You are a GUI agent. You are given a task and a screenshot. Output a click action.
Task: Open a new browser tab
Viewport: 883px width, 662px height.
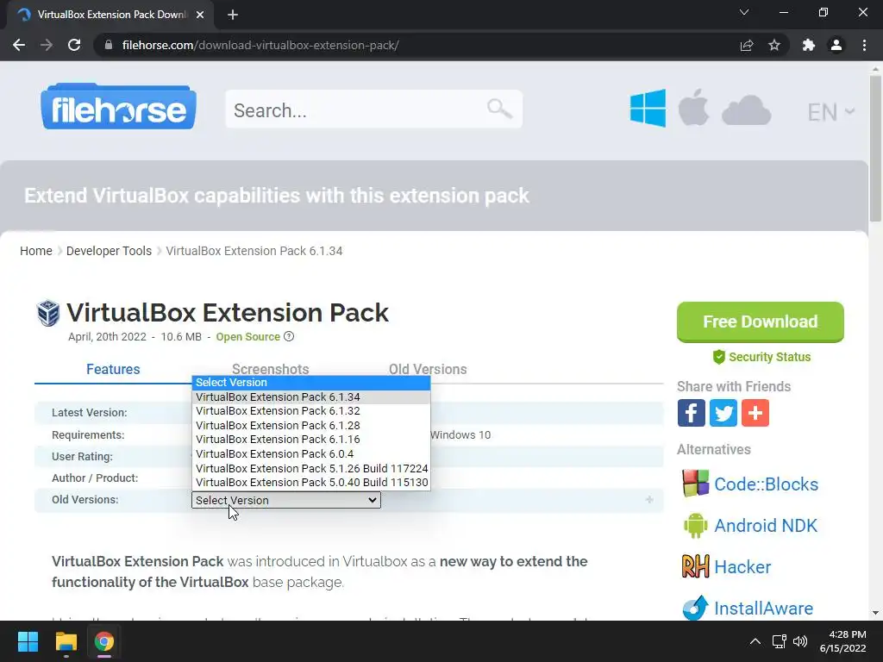pos(233,15)
